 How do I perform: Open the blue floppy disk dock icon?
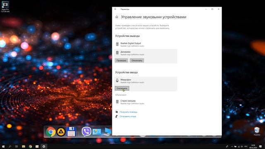pos(71,132)
